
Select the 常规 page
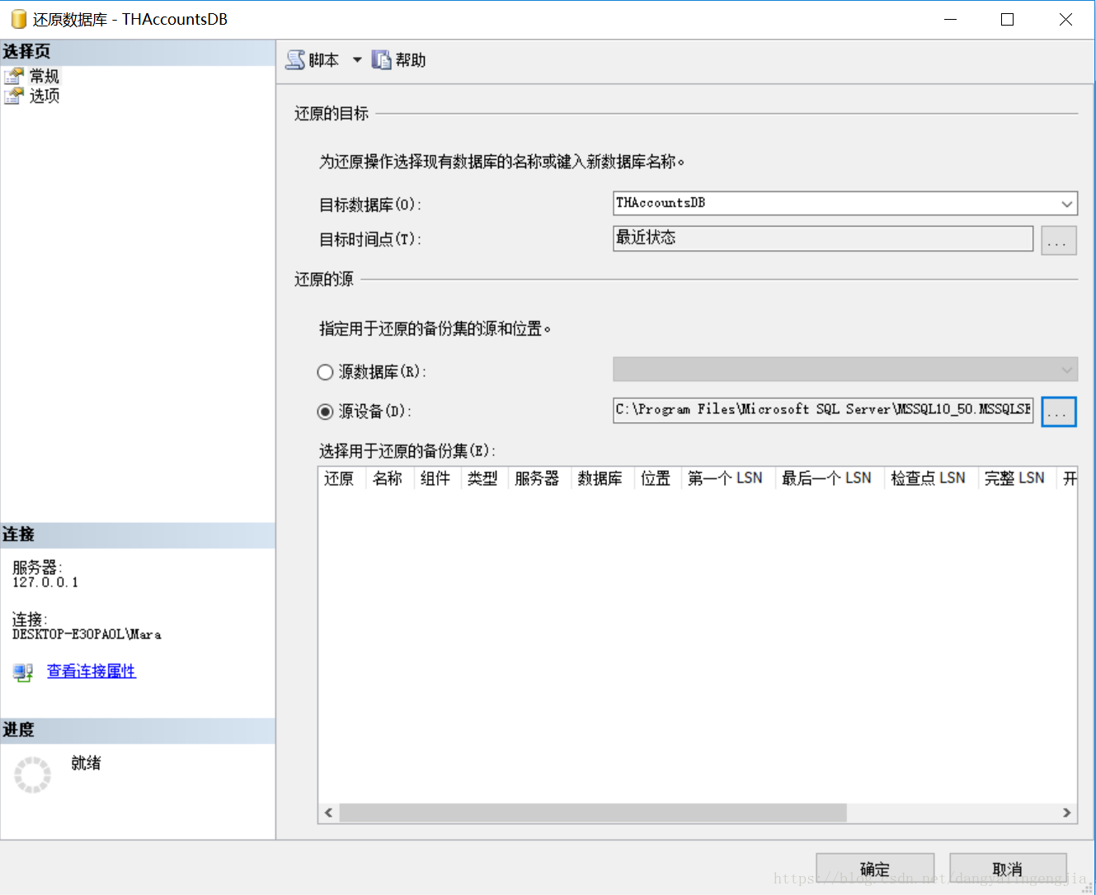(45, 76)
